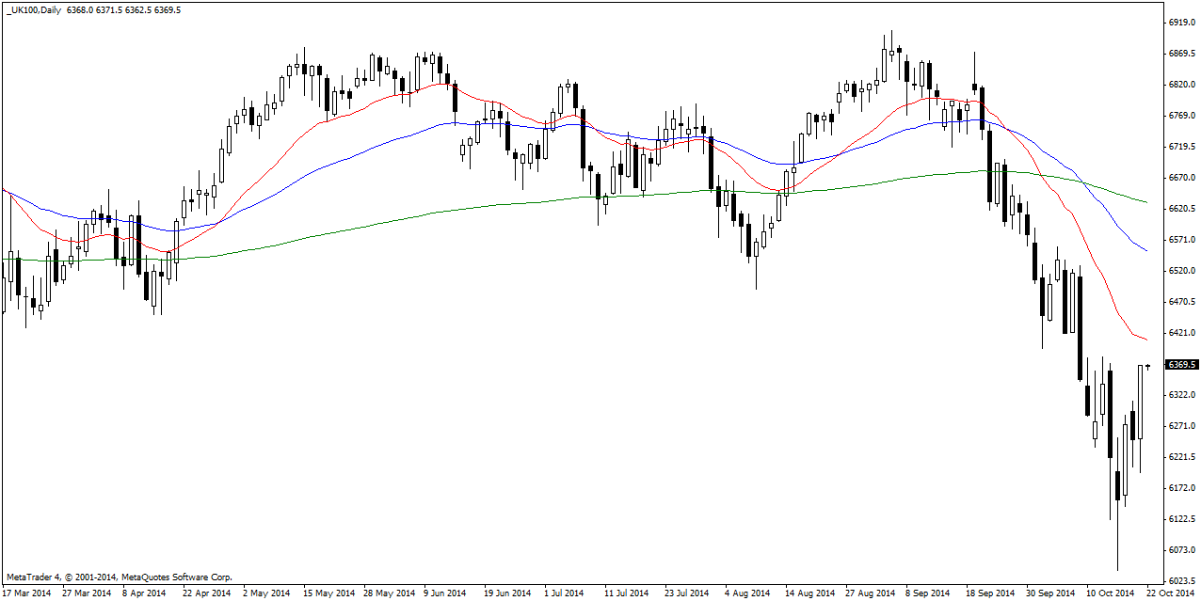Click the 15 May 2014 date label
The height and width of the screenshot is (601, 1201).
(328, 593)
